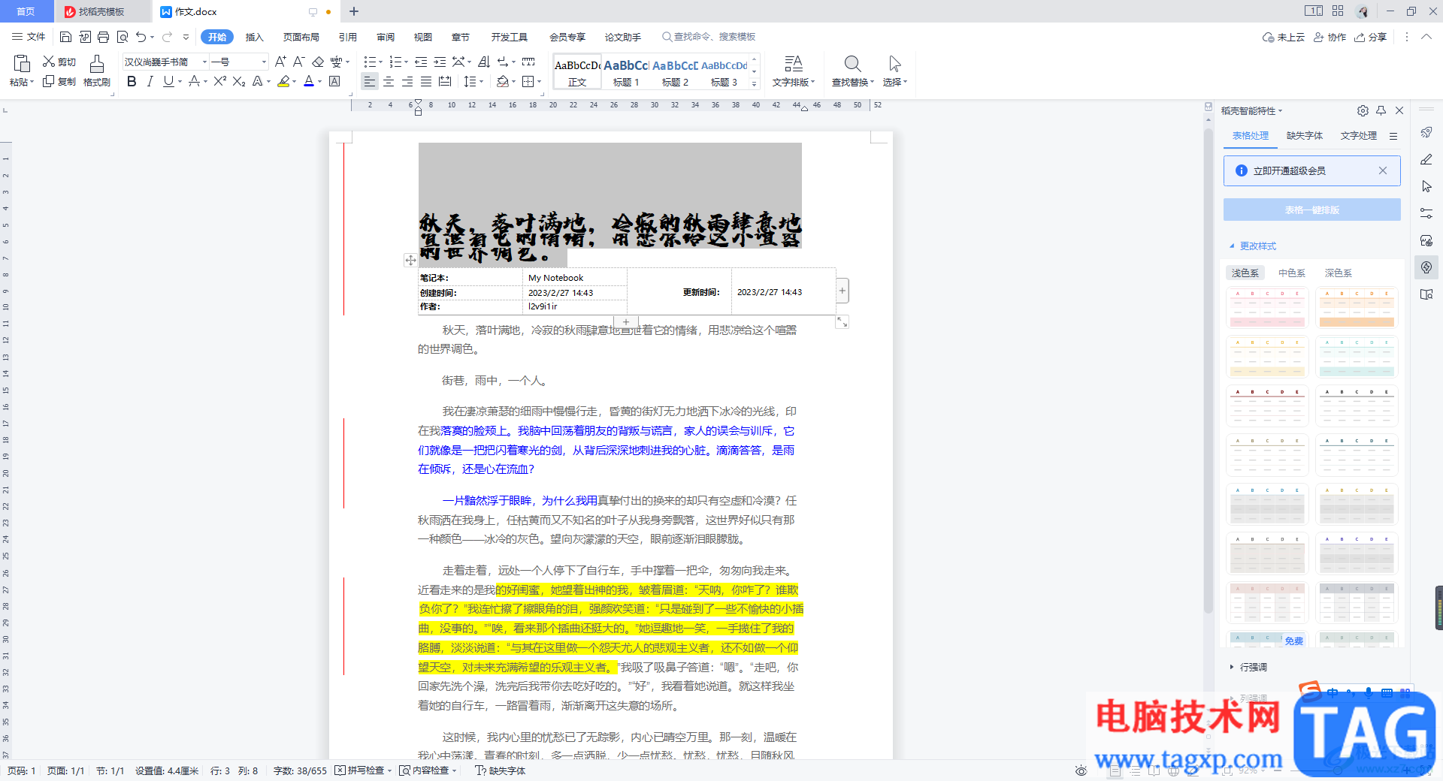Expand the line spacing dropdown
Screen dimensions: 1443x781
click(481, 82)
